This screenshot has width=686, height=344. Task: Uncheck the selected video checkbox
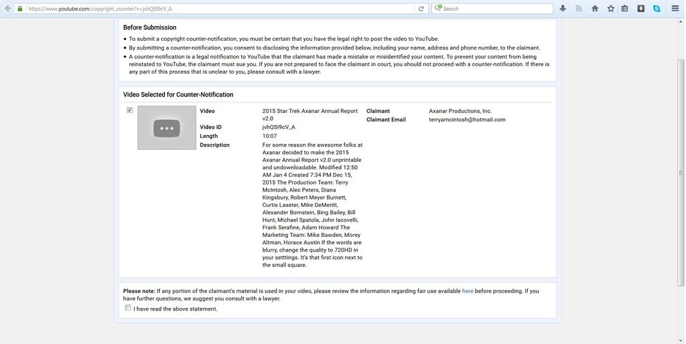click(x=129, y=110)
